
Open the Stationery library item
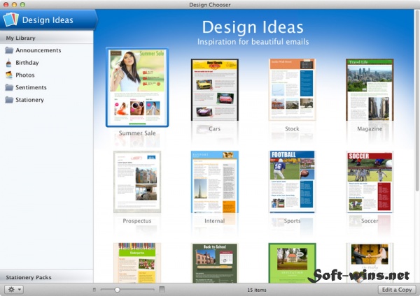coord(47,100)
